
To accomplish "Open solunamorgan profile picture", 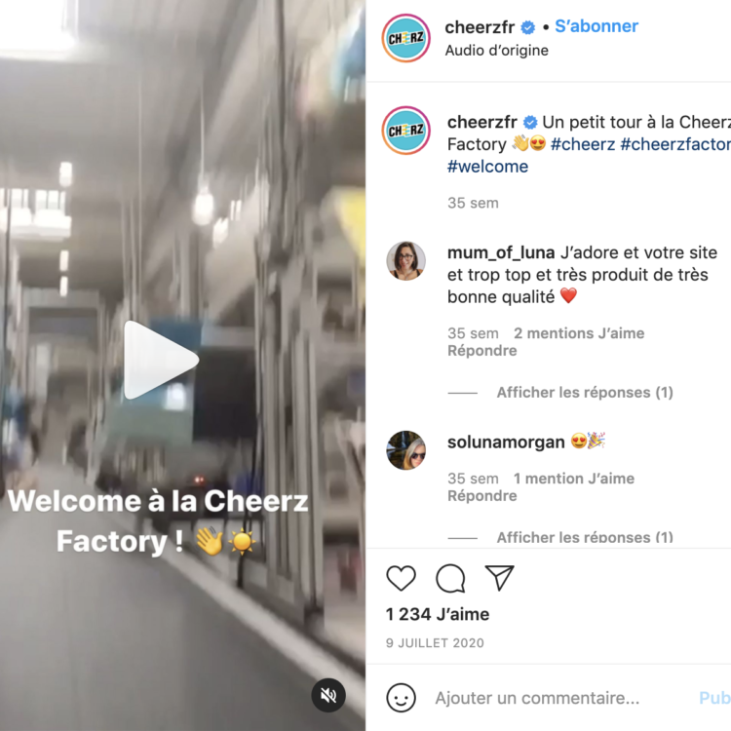I will (406, 450).
